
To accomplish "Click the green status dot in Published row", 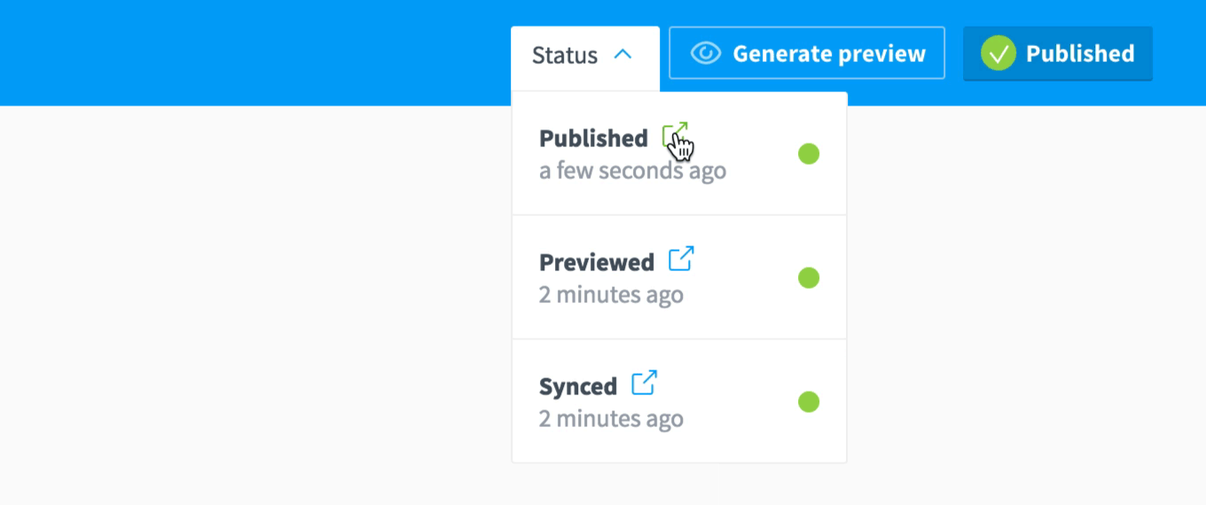I will [x=808, y=154].
